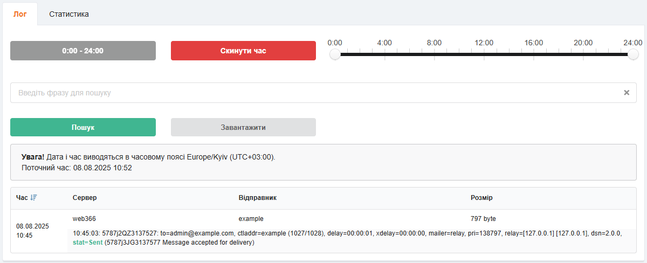Click the right slider handle at 24:00
647x263 pixels.
633,54
